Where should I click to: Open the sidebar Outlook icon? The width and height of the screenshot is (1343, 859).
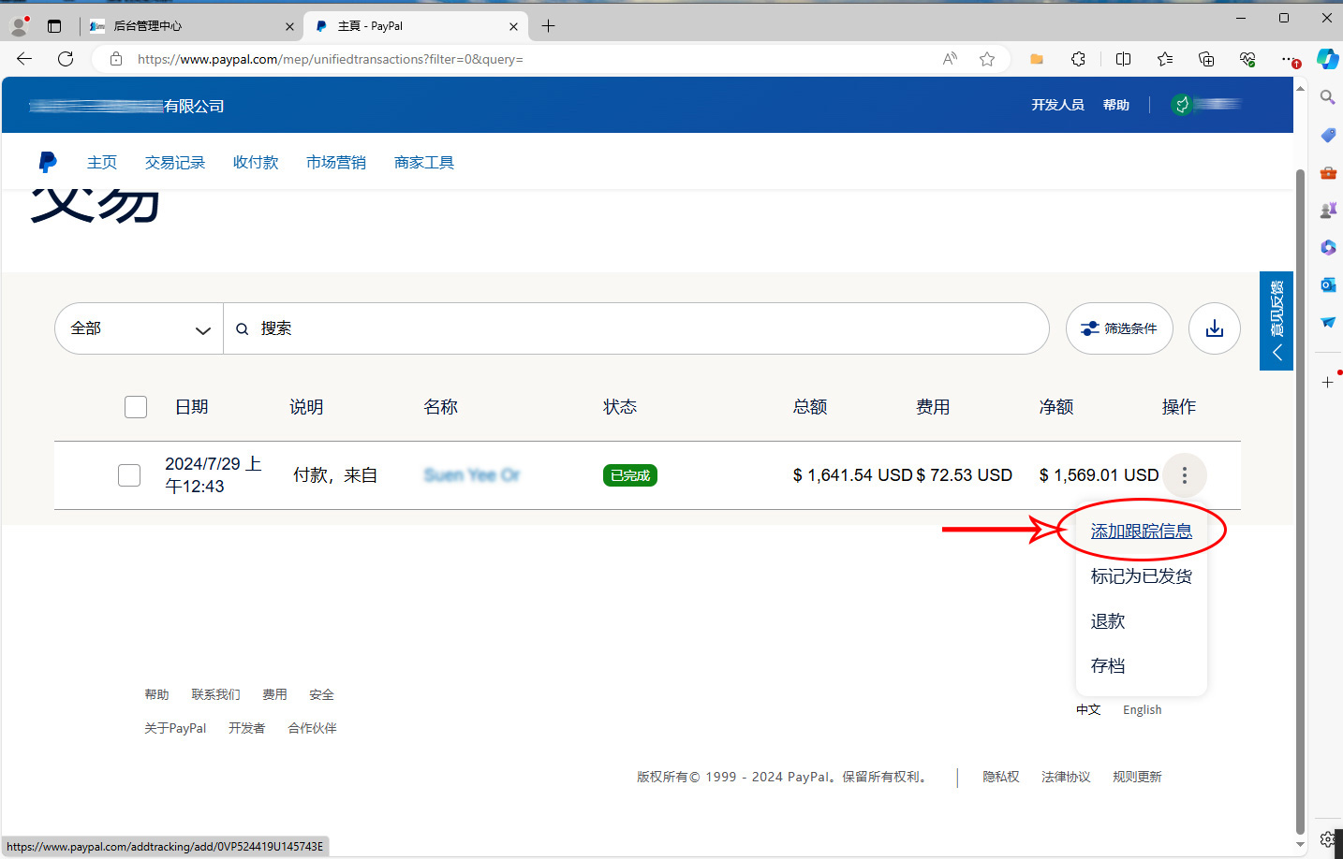click(1327, 284)
